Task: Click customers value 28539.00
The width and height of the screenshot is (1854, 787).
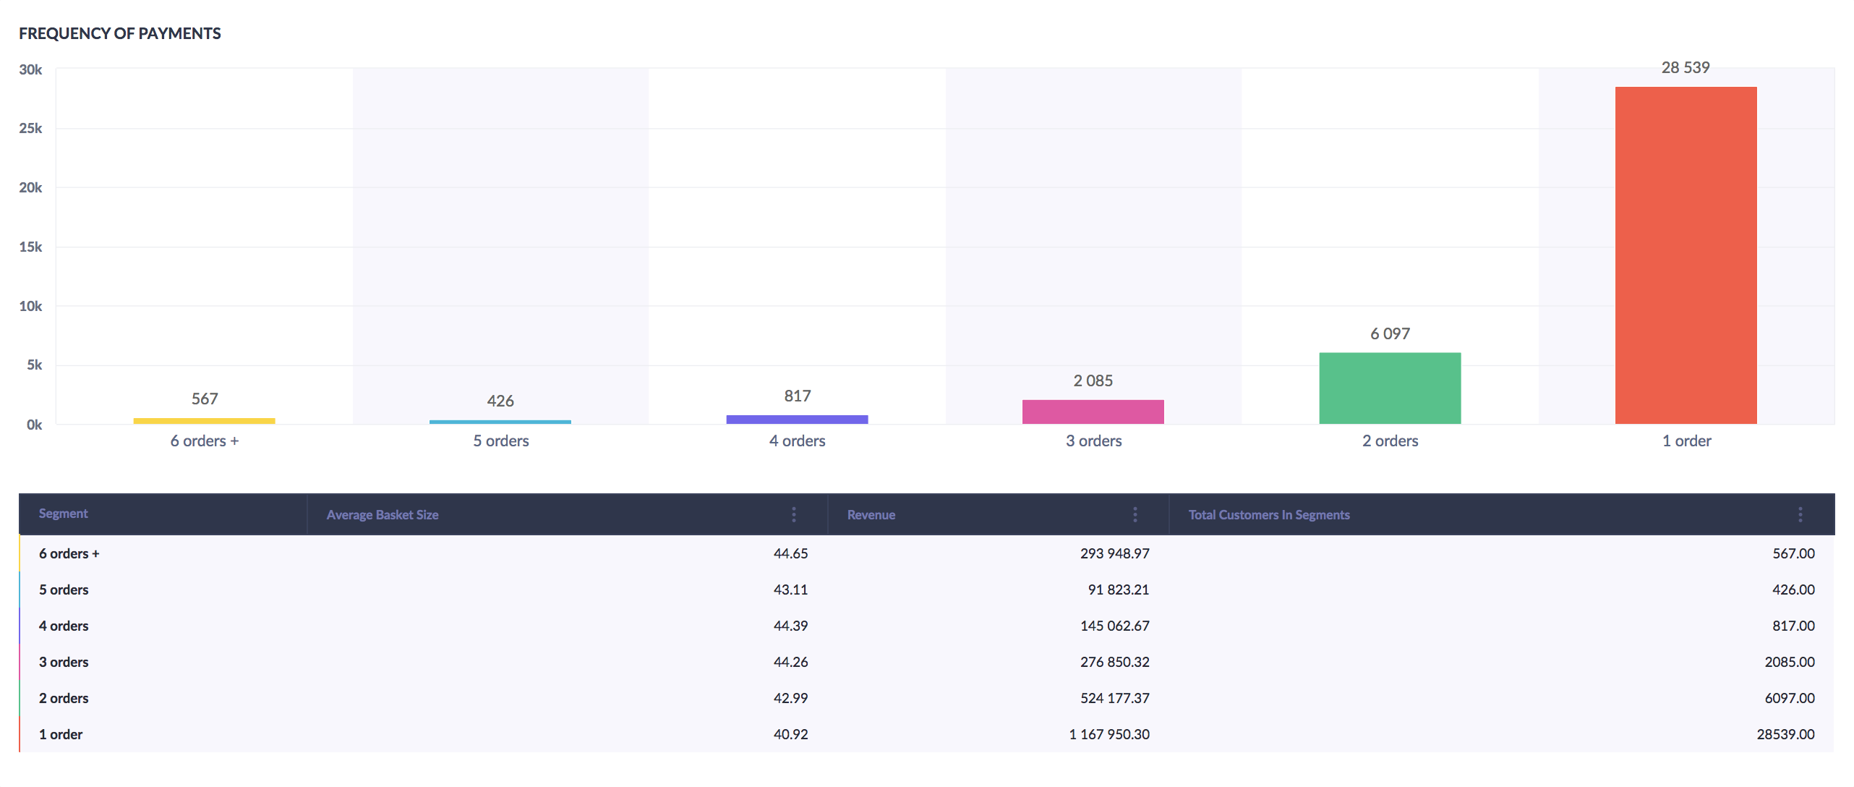Action: 1785,734
